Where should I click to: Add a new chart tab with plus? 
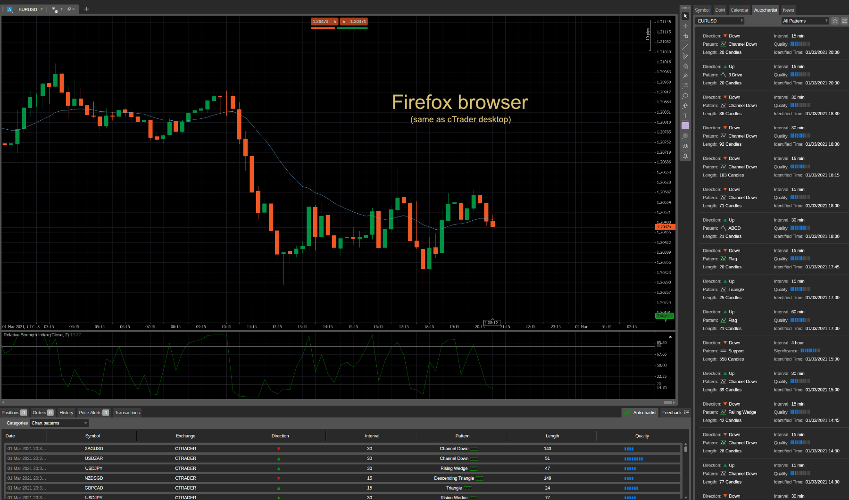(x=86, y=9)
